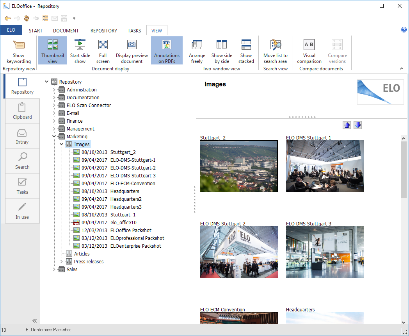Toggle Thumbnail view button
409x336 pixels.
coord(52,50)
